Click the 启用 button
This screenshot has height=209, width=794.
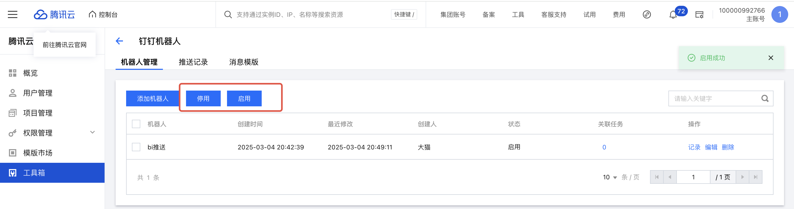point(244,98)
